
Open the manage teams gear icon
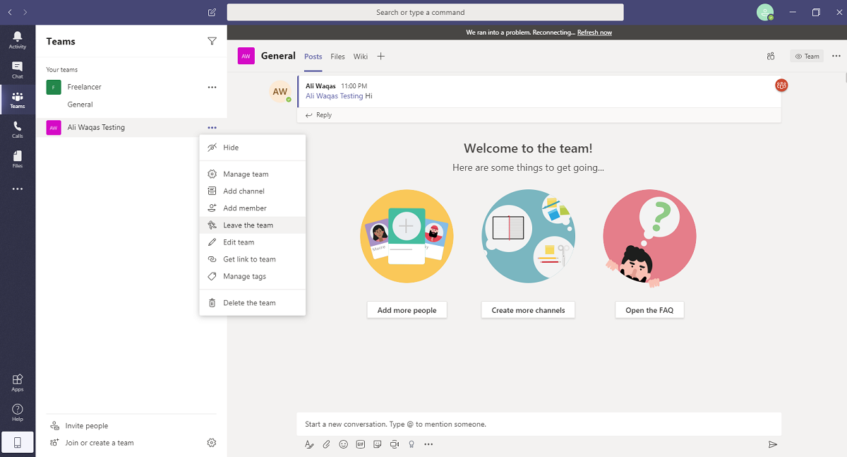tap(212, 443)
